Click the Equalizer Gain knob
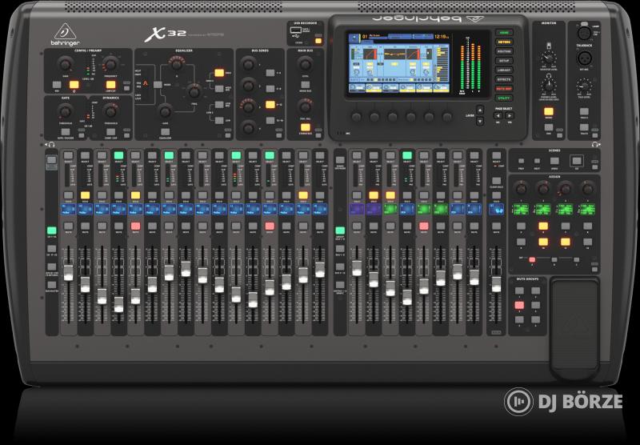 coord(165,110)
